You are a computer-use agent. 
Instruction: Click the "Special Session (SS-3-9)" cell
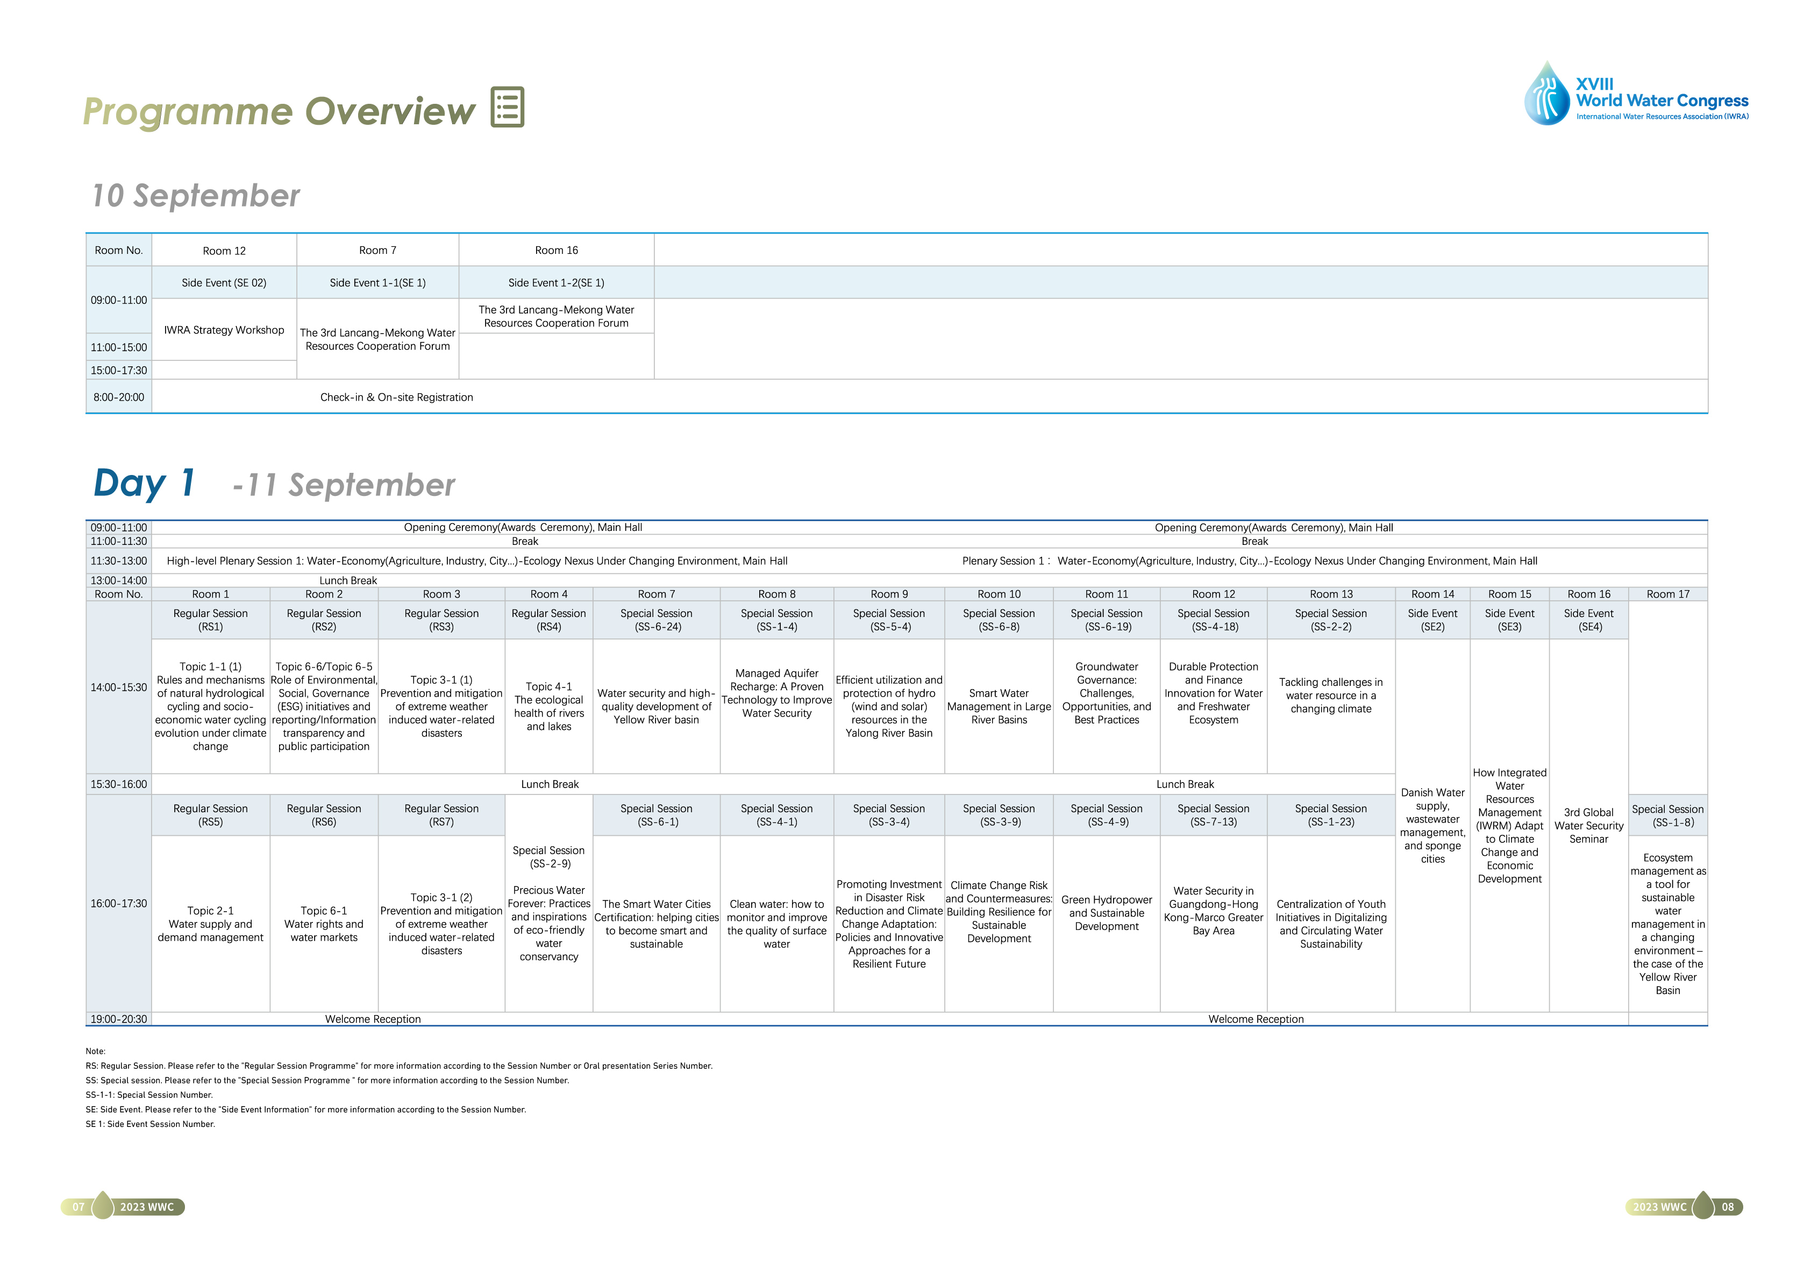point(999,815)
